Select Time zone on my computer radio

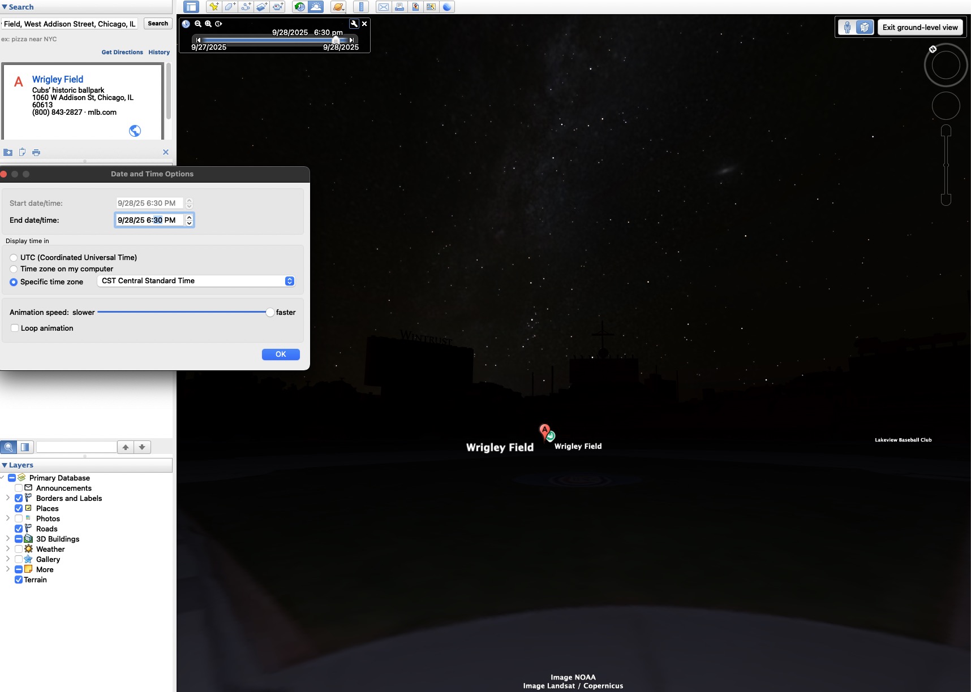coord(14,269)
